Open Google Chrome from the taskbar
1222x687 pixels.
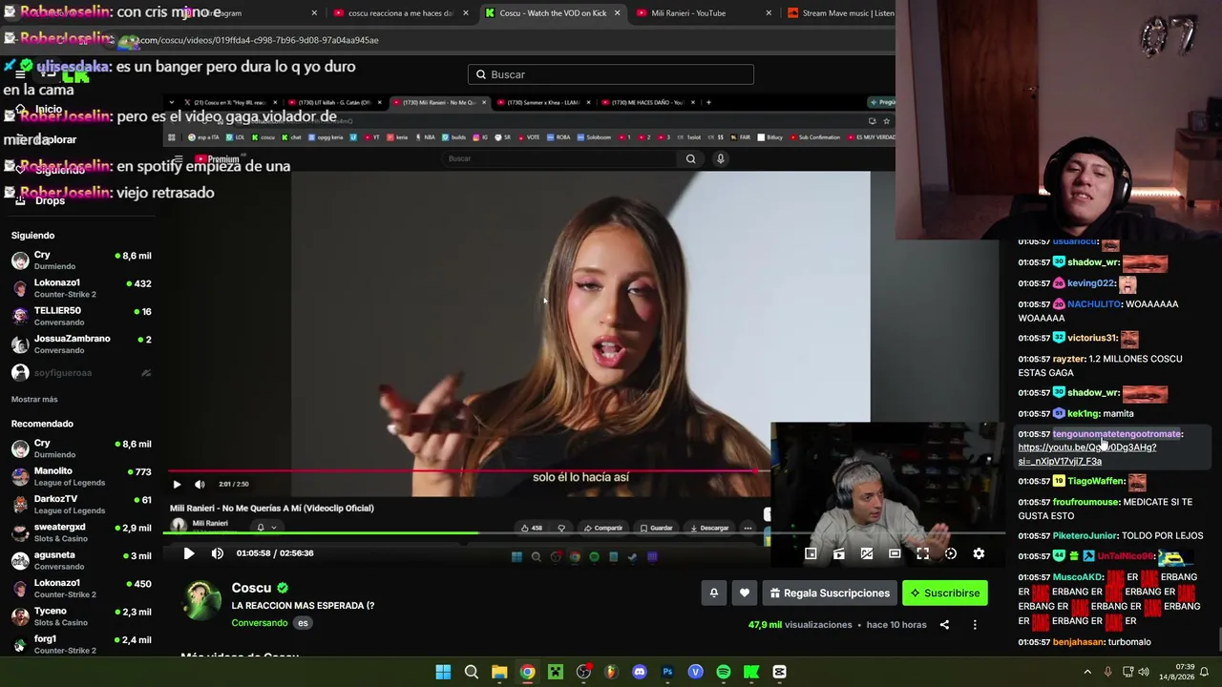527,673
